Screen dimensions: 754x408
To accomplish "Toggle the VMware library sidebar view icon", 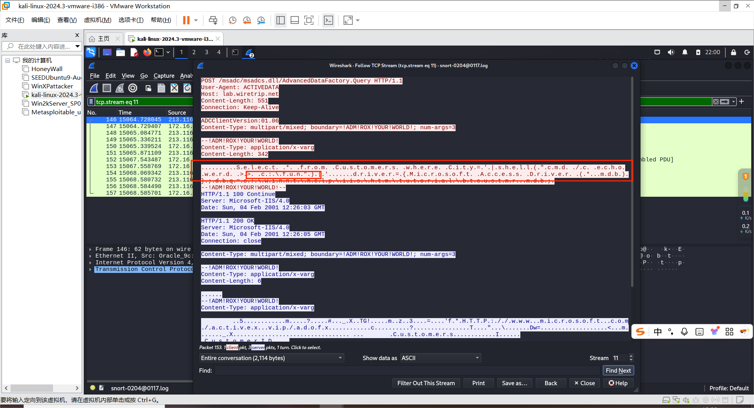I will click(280, 20).
